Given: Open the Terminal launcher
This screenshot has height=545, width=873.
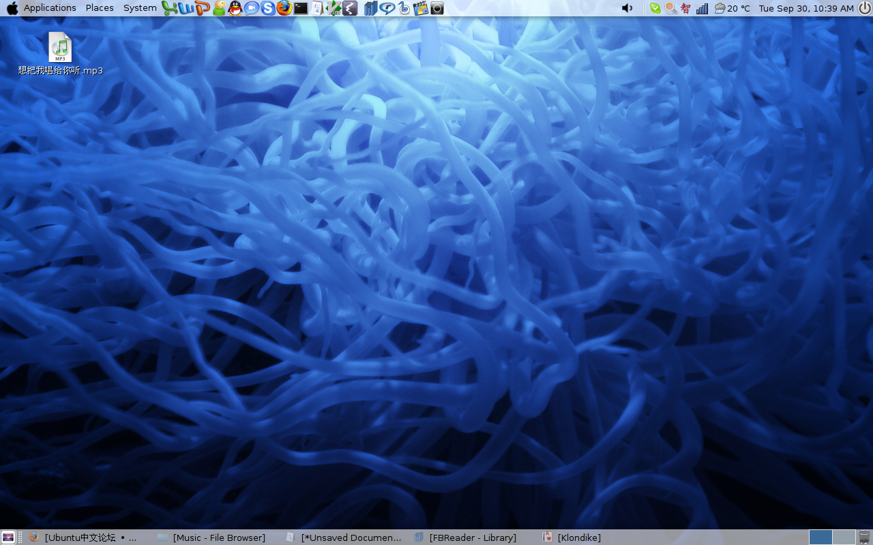Looking at the screenshot, I should [301, 8].
